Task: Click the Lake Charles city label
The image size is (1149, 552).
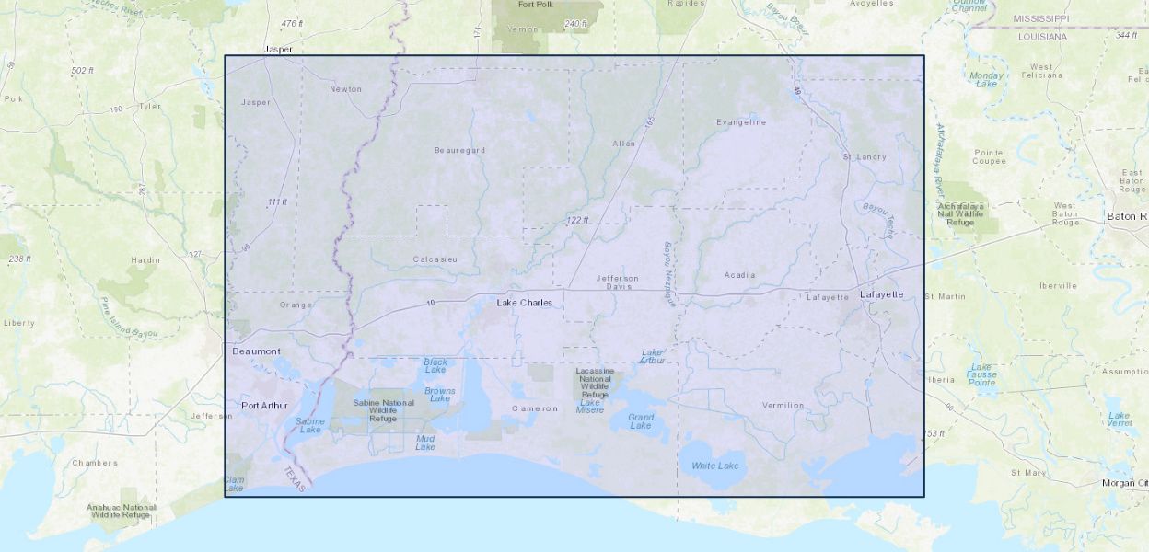Action: click(x=524, y=303)
